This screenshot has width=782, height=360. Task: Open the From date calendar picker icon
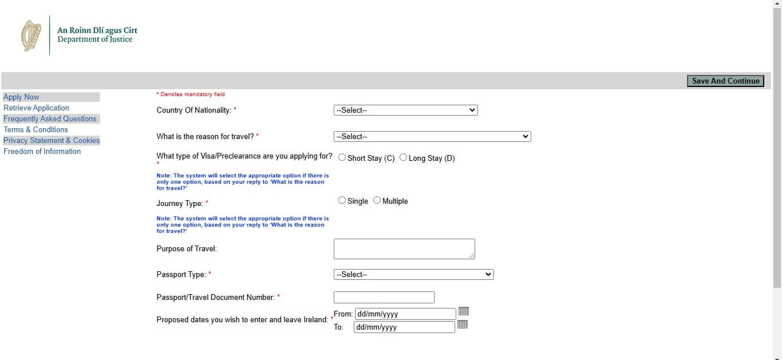coord(464,311)
